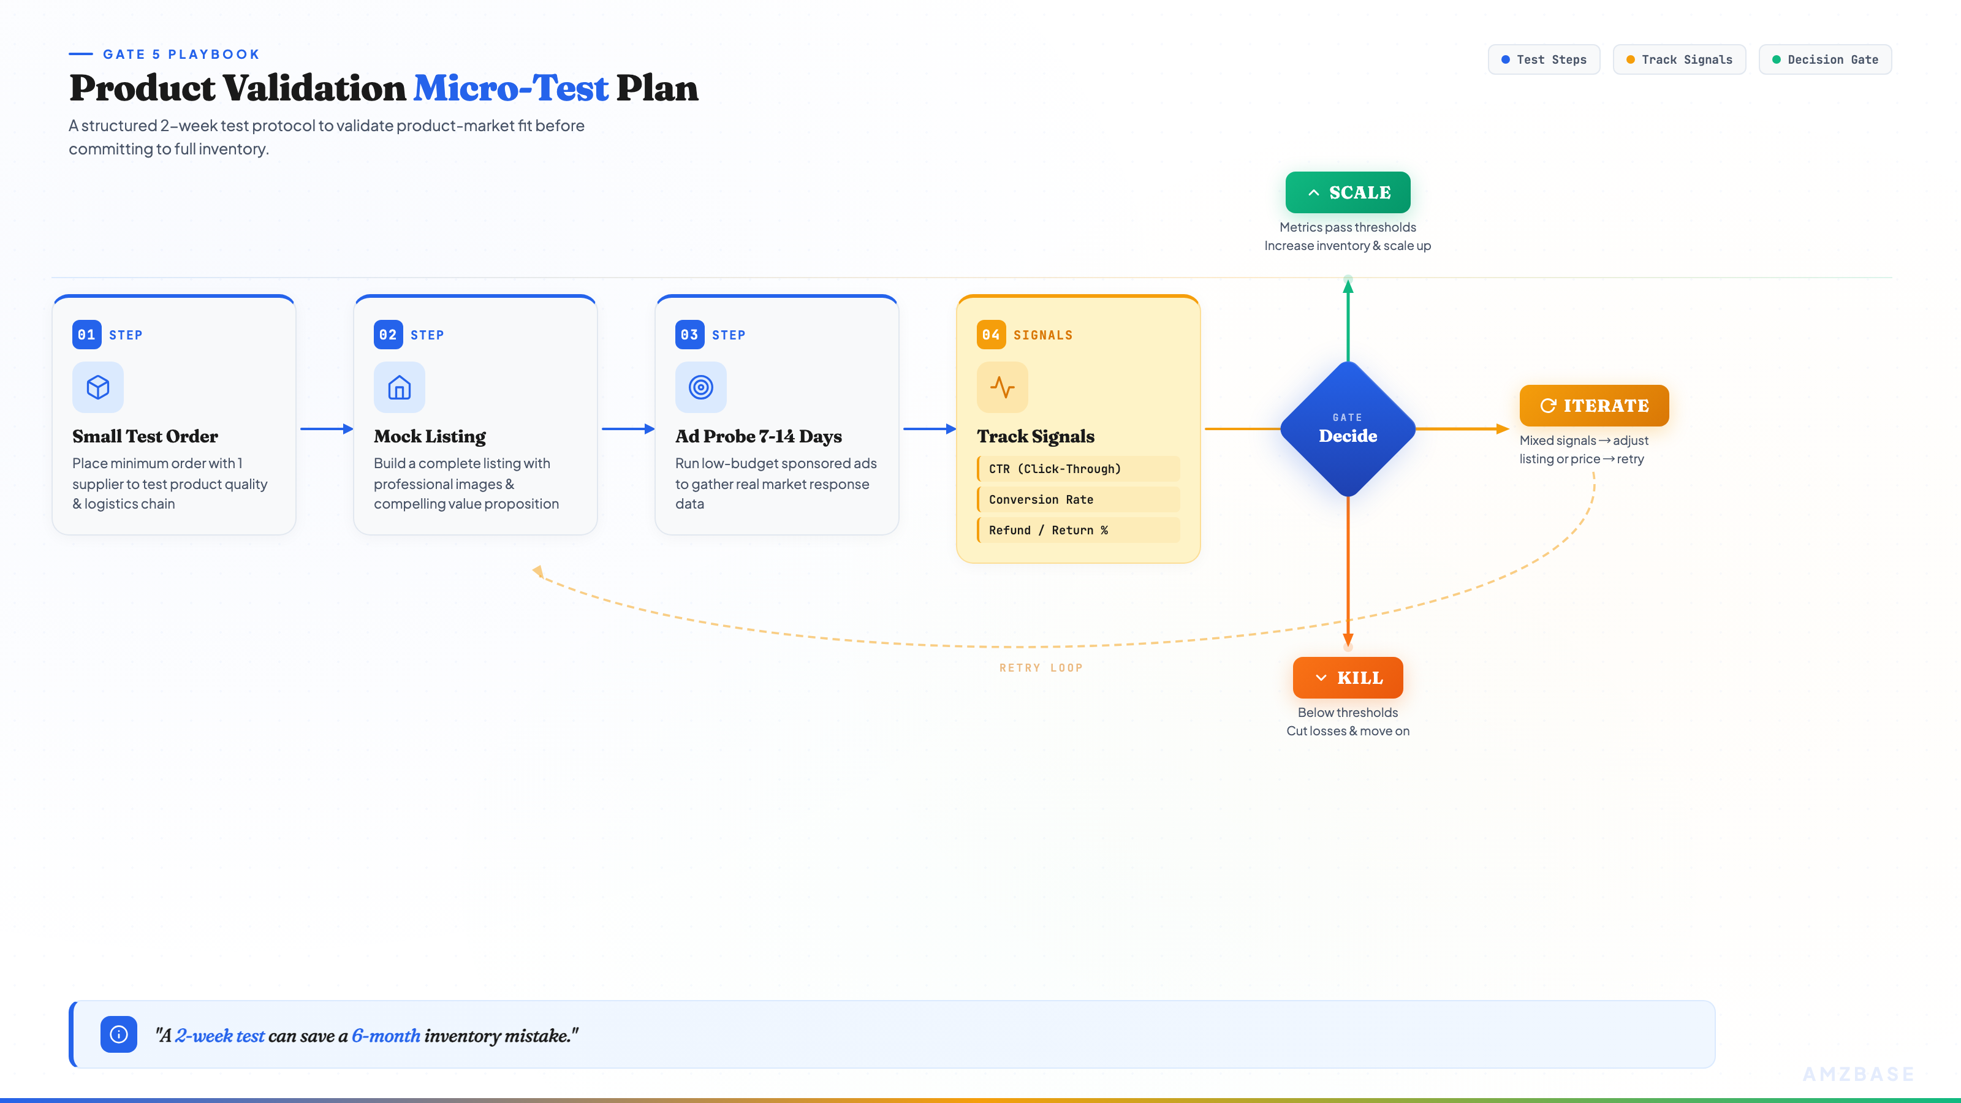
Task: Click the cube icon on Small Test Order
Action: (97, 387)
